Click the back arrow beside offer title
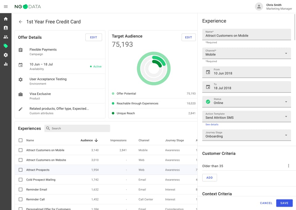296x210 pixels. tap(21, 22)
